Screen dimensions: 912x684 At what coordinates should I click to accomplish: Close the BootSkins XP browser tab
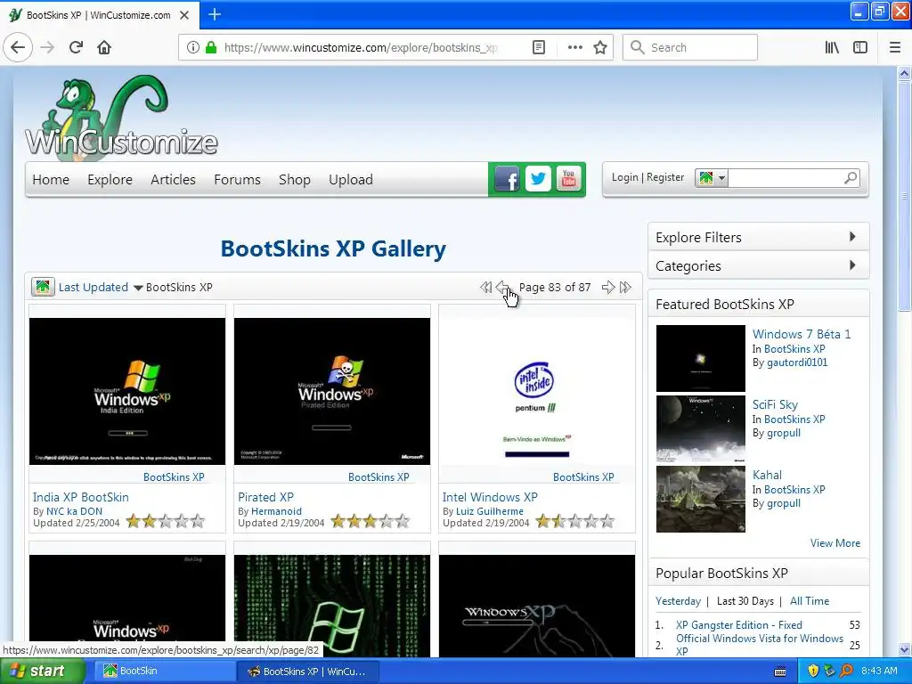tap(184, 15)
